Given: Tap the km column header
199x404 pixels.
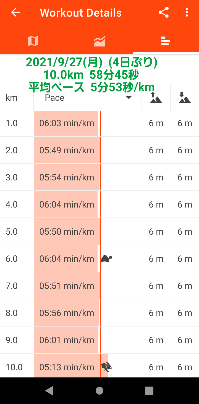Looking at the screenshot, I should click(x=12, y=98).
